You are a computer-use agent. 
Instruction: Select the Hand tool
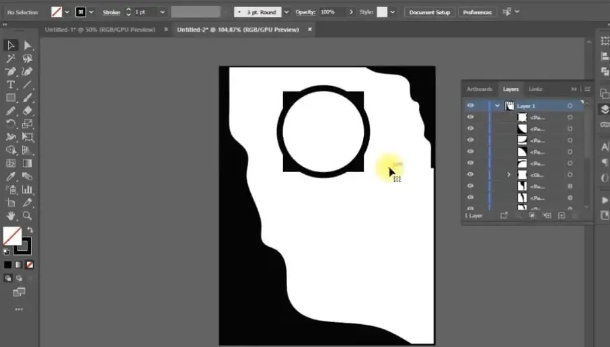[11, 216]
